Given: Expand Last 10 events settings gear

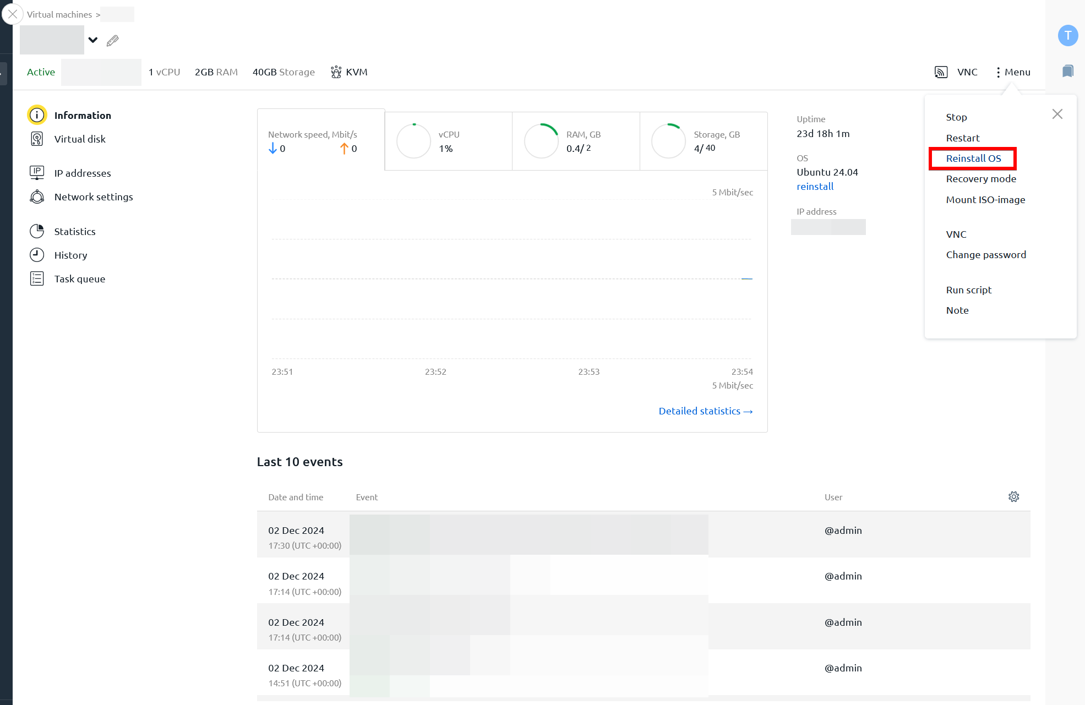Looking at the screenshot, I should (1014, 497).
